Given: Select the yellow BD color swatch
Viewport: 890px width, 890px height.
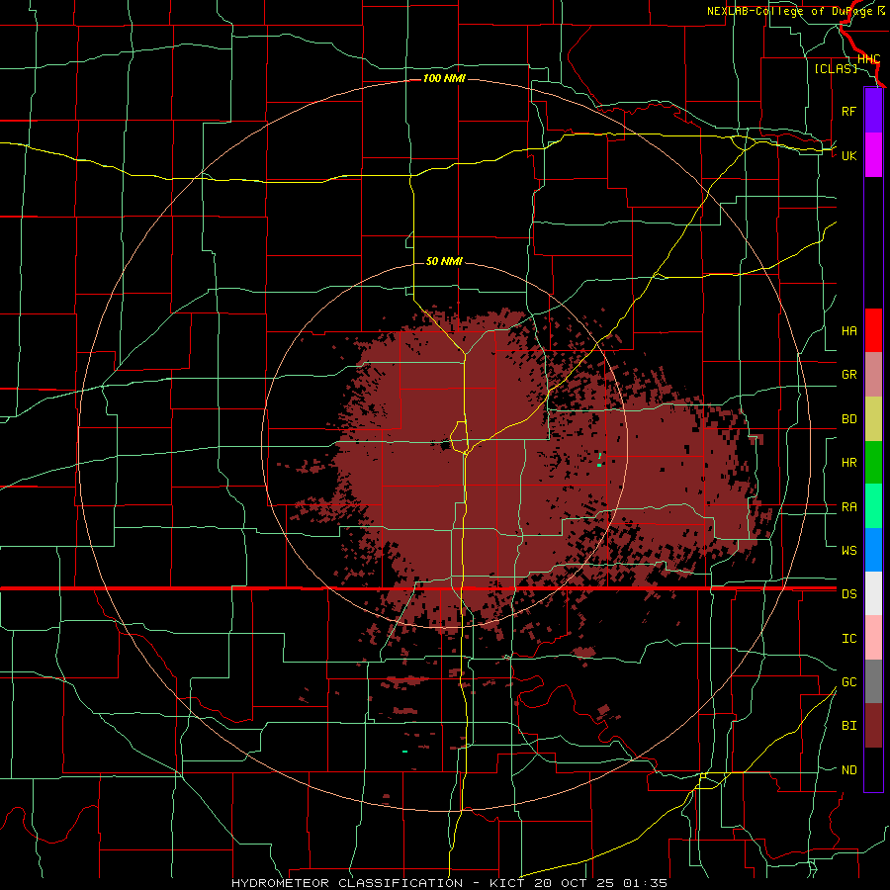Looking at the screenshot, I should click(873, 418).
